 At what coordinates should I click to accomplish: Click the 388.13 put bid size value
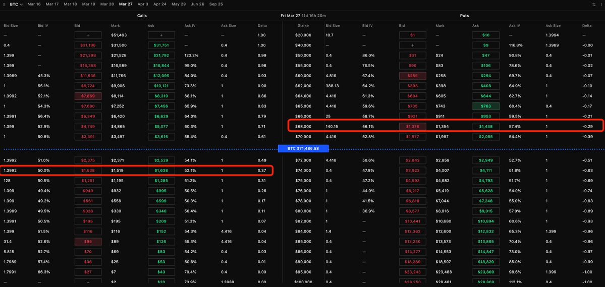tap(332, 86)
